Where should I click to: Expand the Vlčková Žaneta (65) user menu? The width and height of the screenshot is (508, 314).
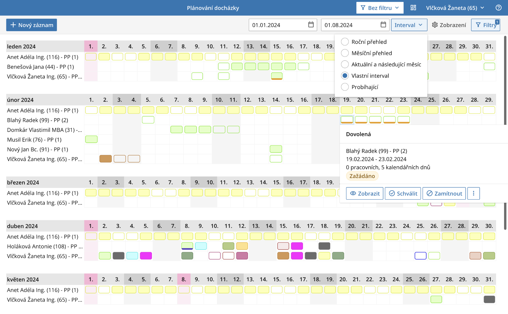click(x=455, y=8)
